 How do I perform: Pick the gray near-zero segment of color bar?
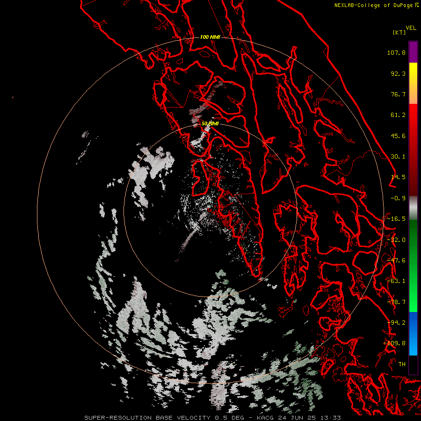pyautogui.click(x=413, y=208)
